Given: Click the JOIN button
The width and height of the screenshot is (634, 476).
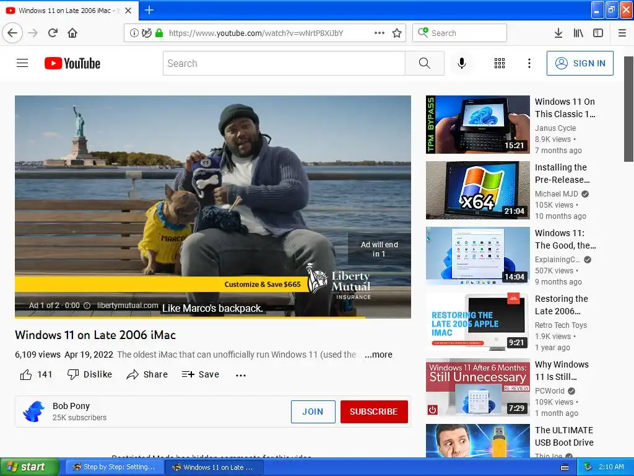Looking at the screenshot, I should point(313,412).
